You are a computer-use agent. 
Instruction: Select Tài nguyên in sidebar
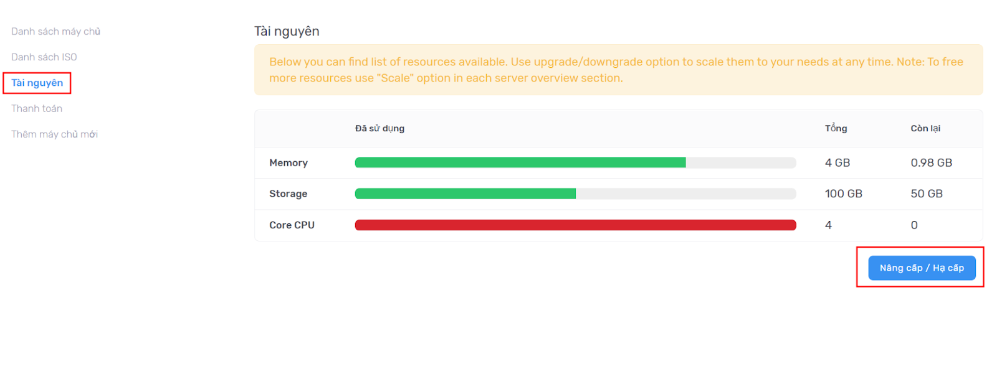tap(37, 83)
